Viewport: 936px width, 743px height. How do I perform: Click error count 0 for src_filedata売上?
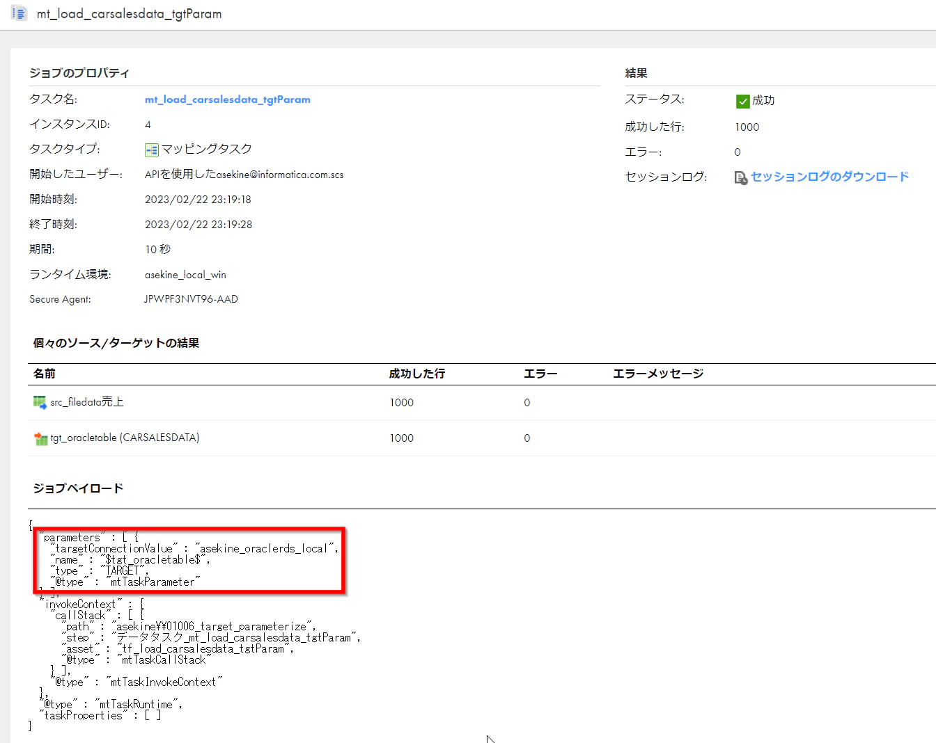pyautogui.click(x=527, y=403)
